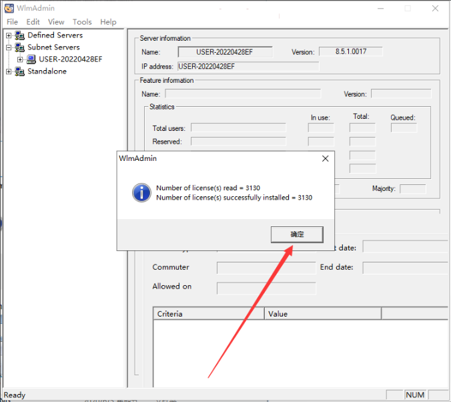Click the Total users Queued box
Screen dimensions: 451x402
(404, 128)
